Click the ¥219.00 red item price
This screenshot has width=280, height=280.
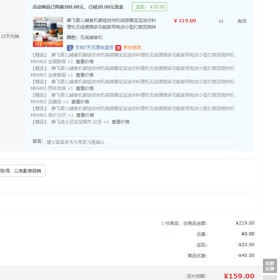click(x=185, y=21)
